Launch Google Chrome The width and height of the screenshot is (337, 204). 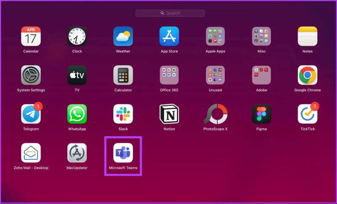coord(308,75)
